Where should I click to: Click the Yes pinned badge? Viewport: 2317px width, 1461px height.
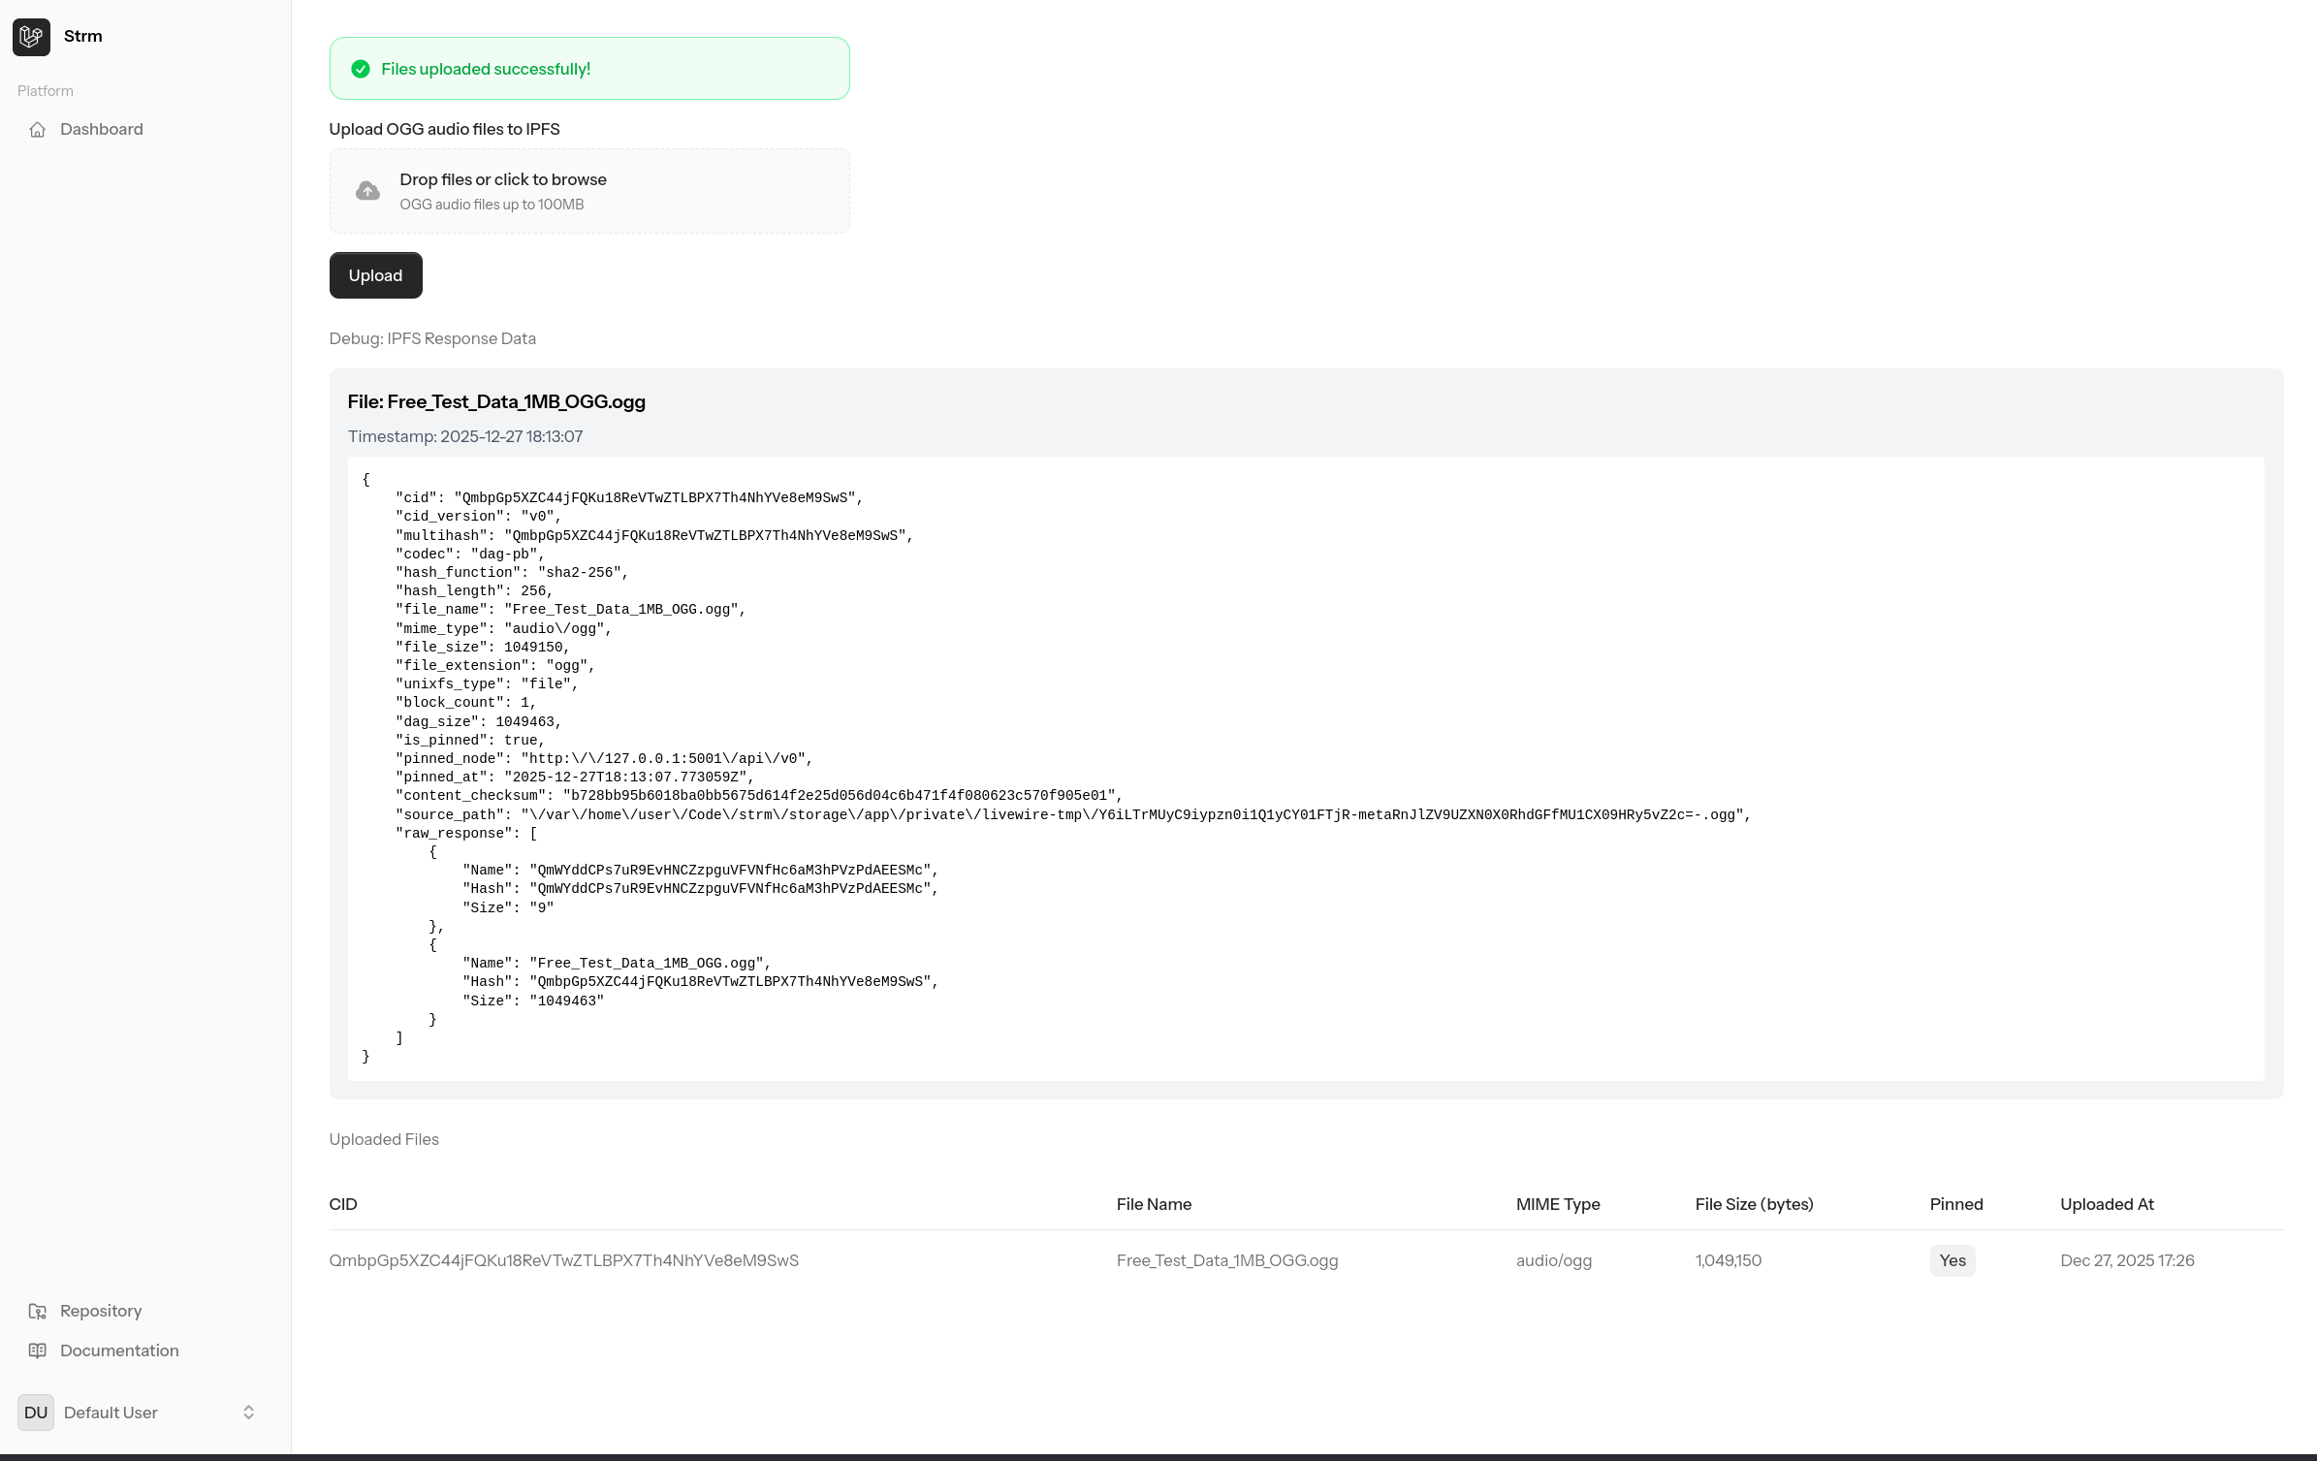click(x=1952, y=1260)
